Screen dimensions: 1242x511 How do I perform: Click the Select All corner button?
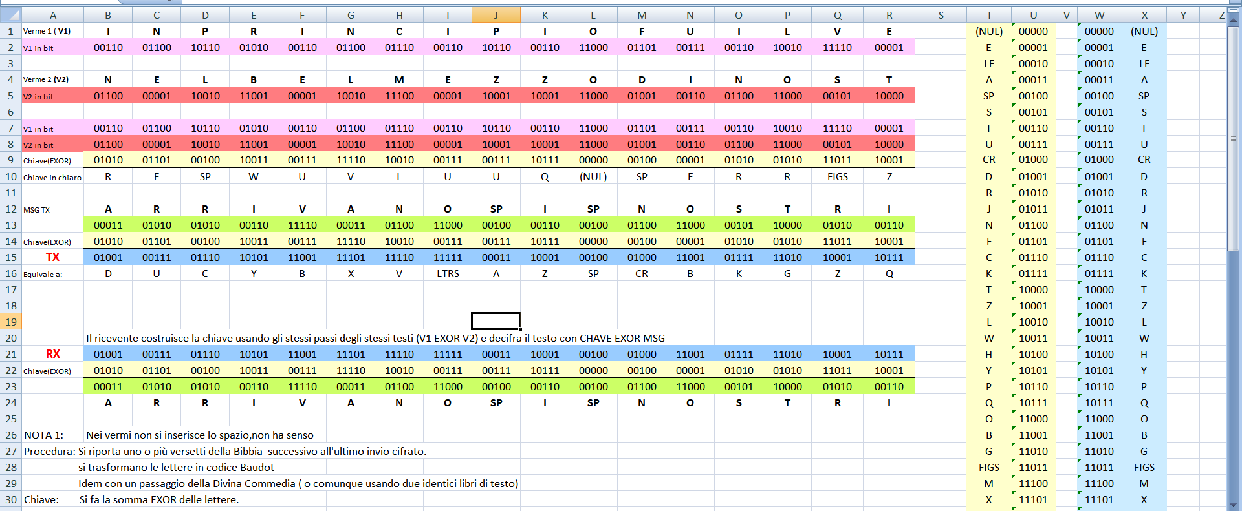pos(11,15)
